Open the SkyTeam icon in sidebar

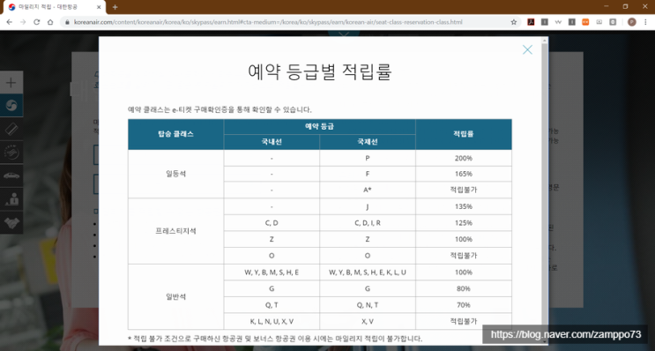pos(11,152)
